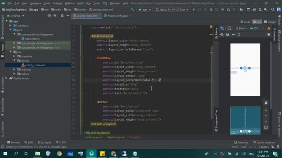The width and height of the screenshot is (282, 158).
Task: Open the profiler gauge icon in toolbar
Action: point(223,10)
